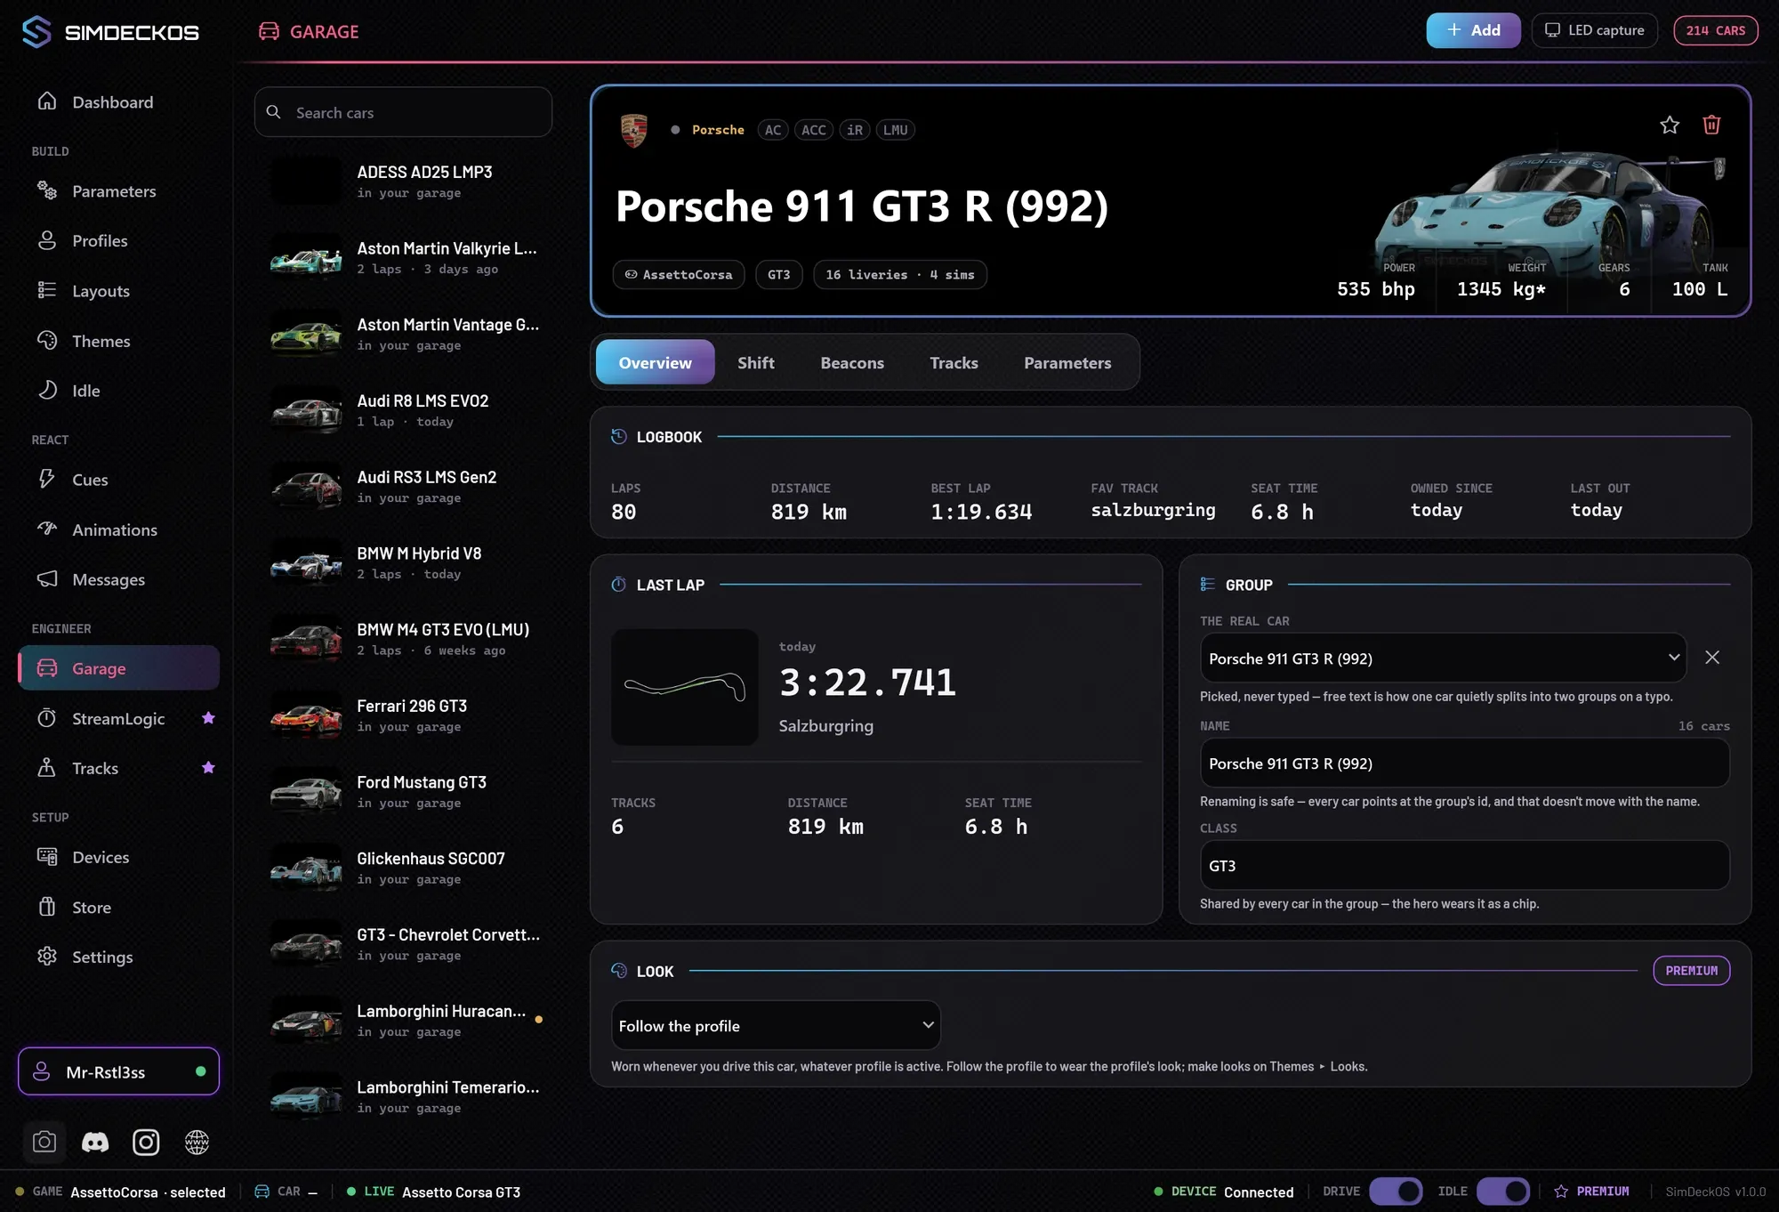The image size is (1779, 1212).
Task: Open the Parameters sidebar page
Action: pyautogui.click(x=118, y=191)
